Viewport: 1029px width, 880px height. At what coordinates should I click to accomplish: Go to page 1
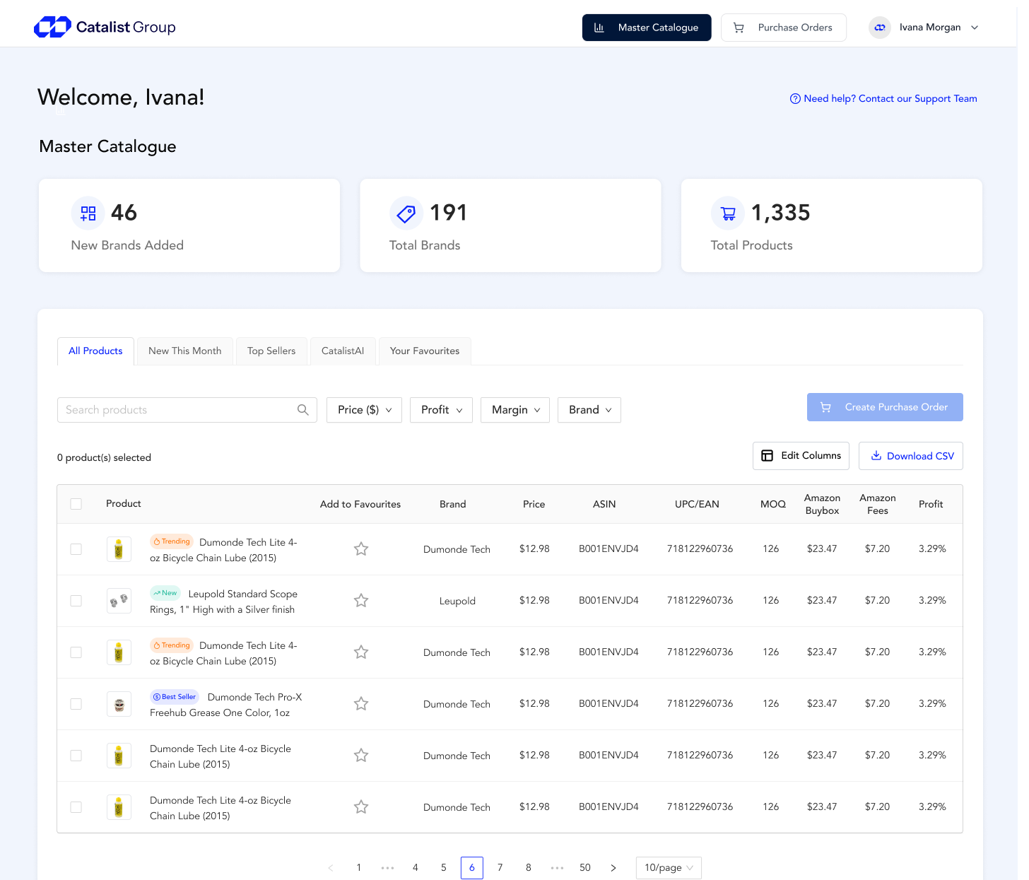tap(359, 867)
